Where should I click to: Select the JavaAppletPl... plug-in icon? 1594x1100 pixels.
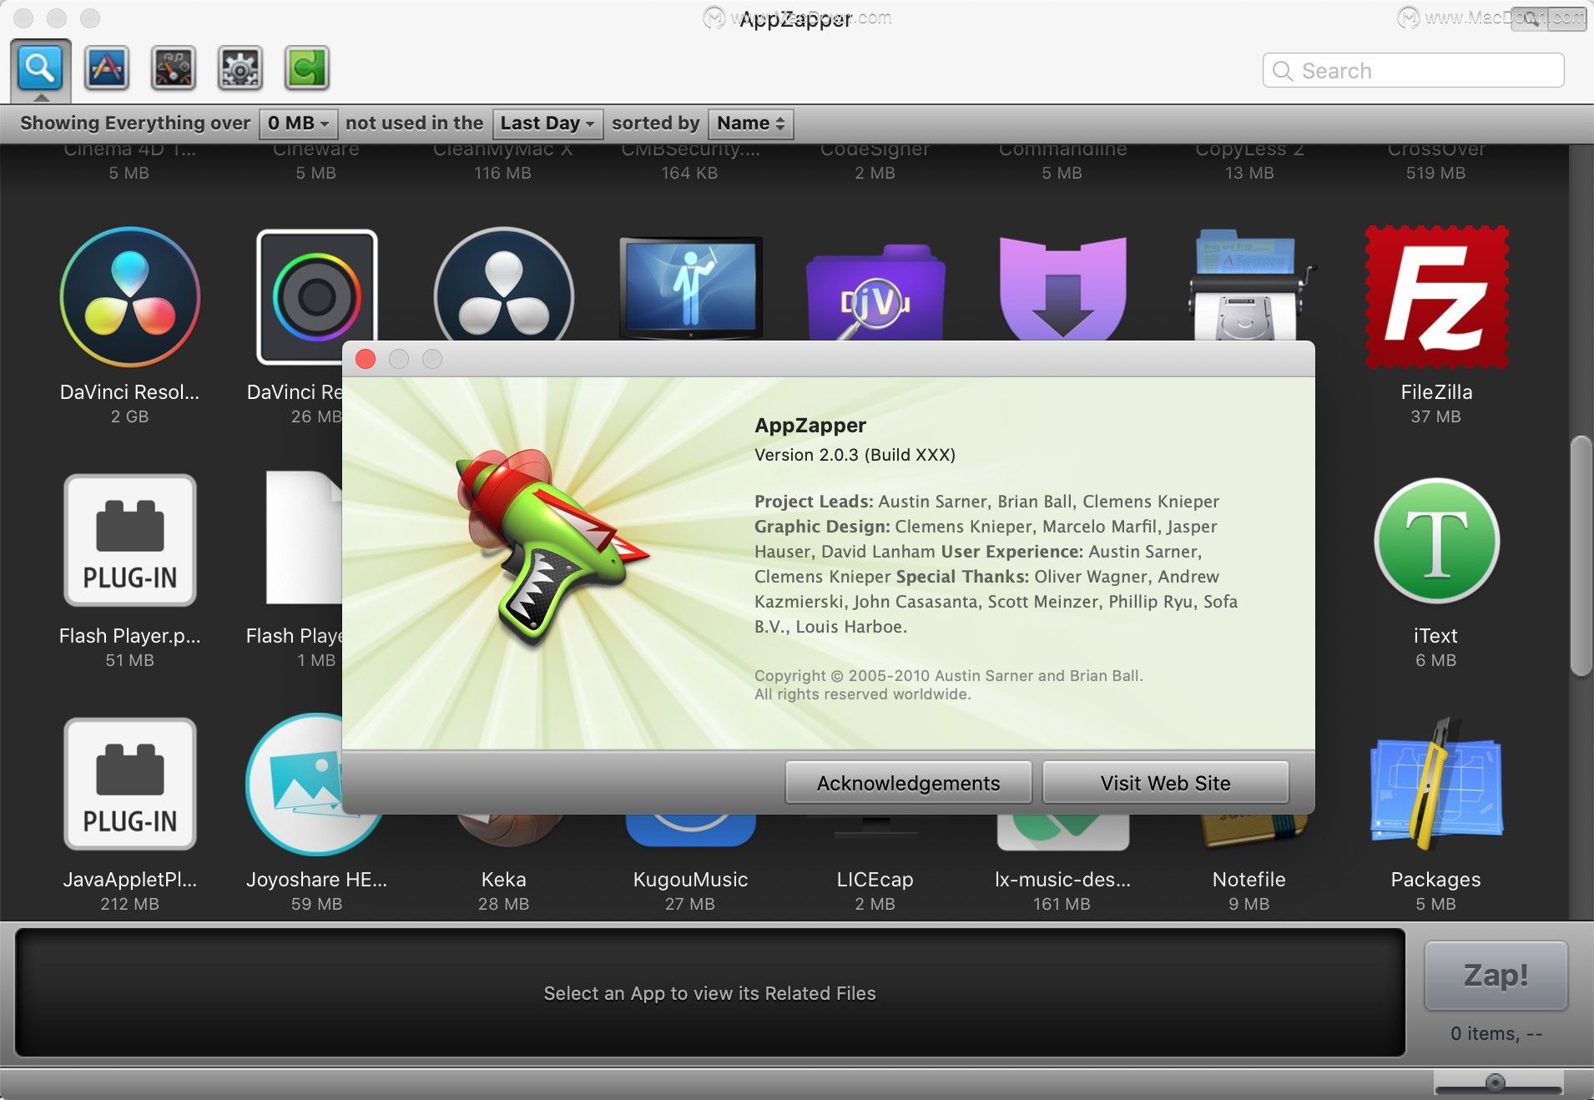130,784
